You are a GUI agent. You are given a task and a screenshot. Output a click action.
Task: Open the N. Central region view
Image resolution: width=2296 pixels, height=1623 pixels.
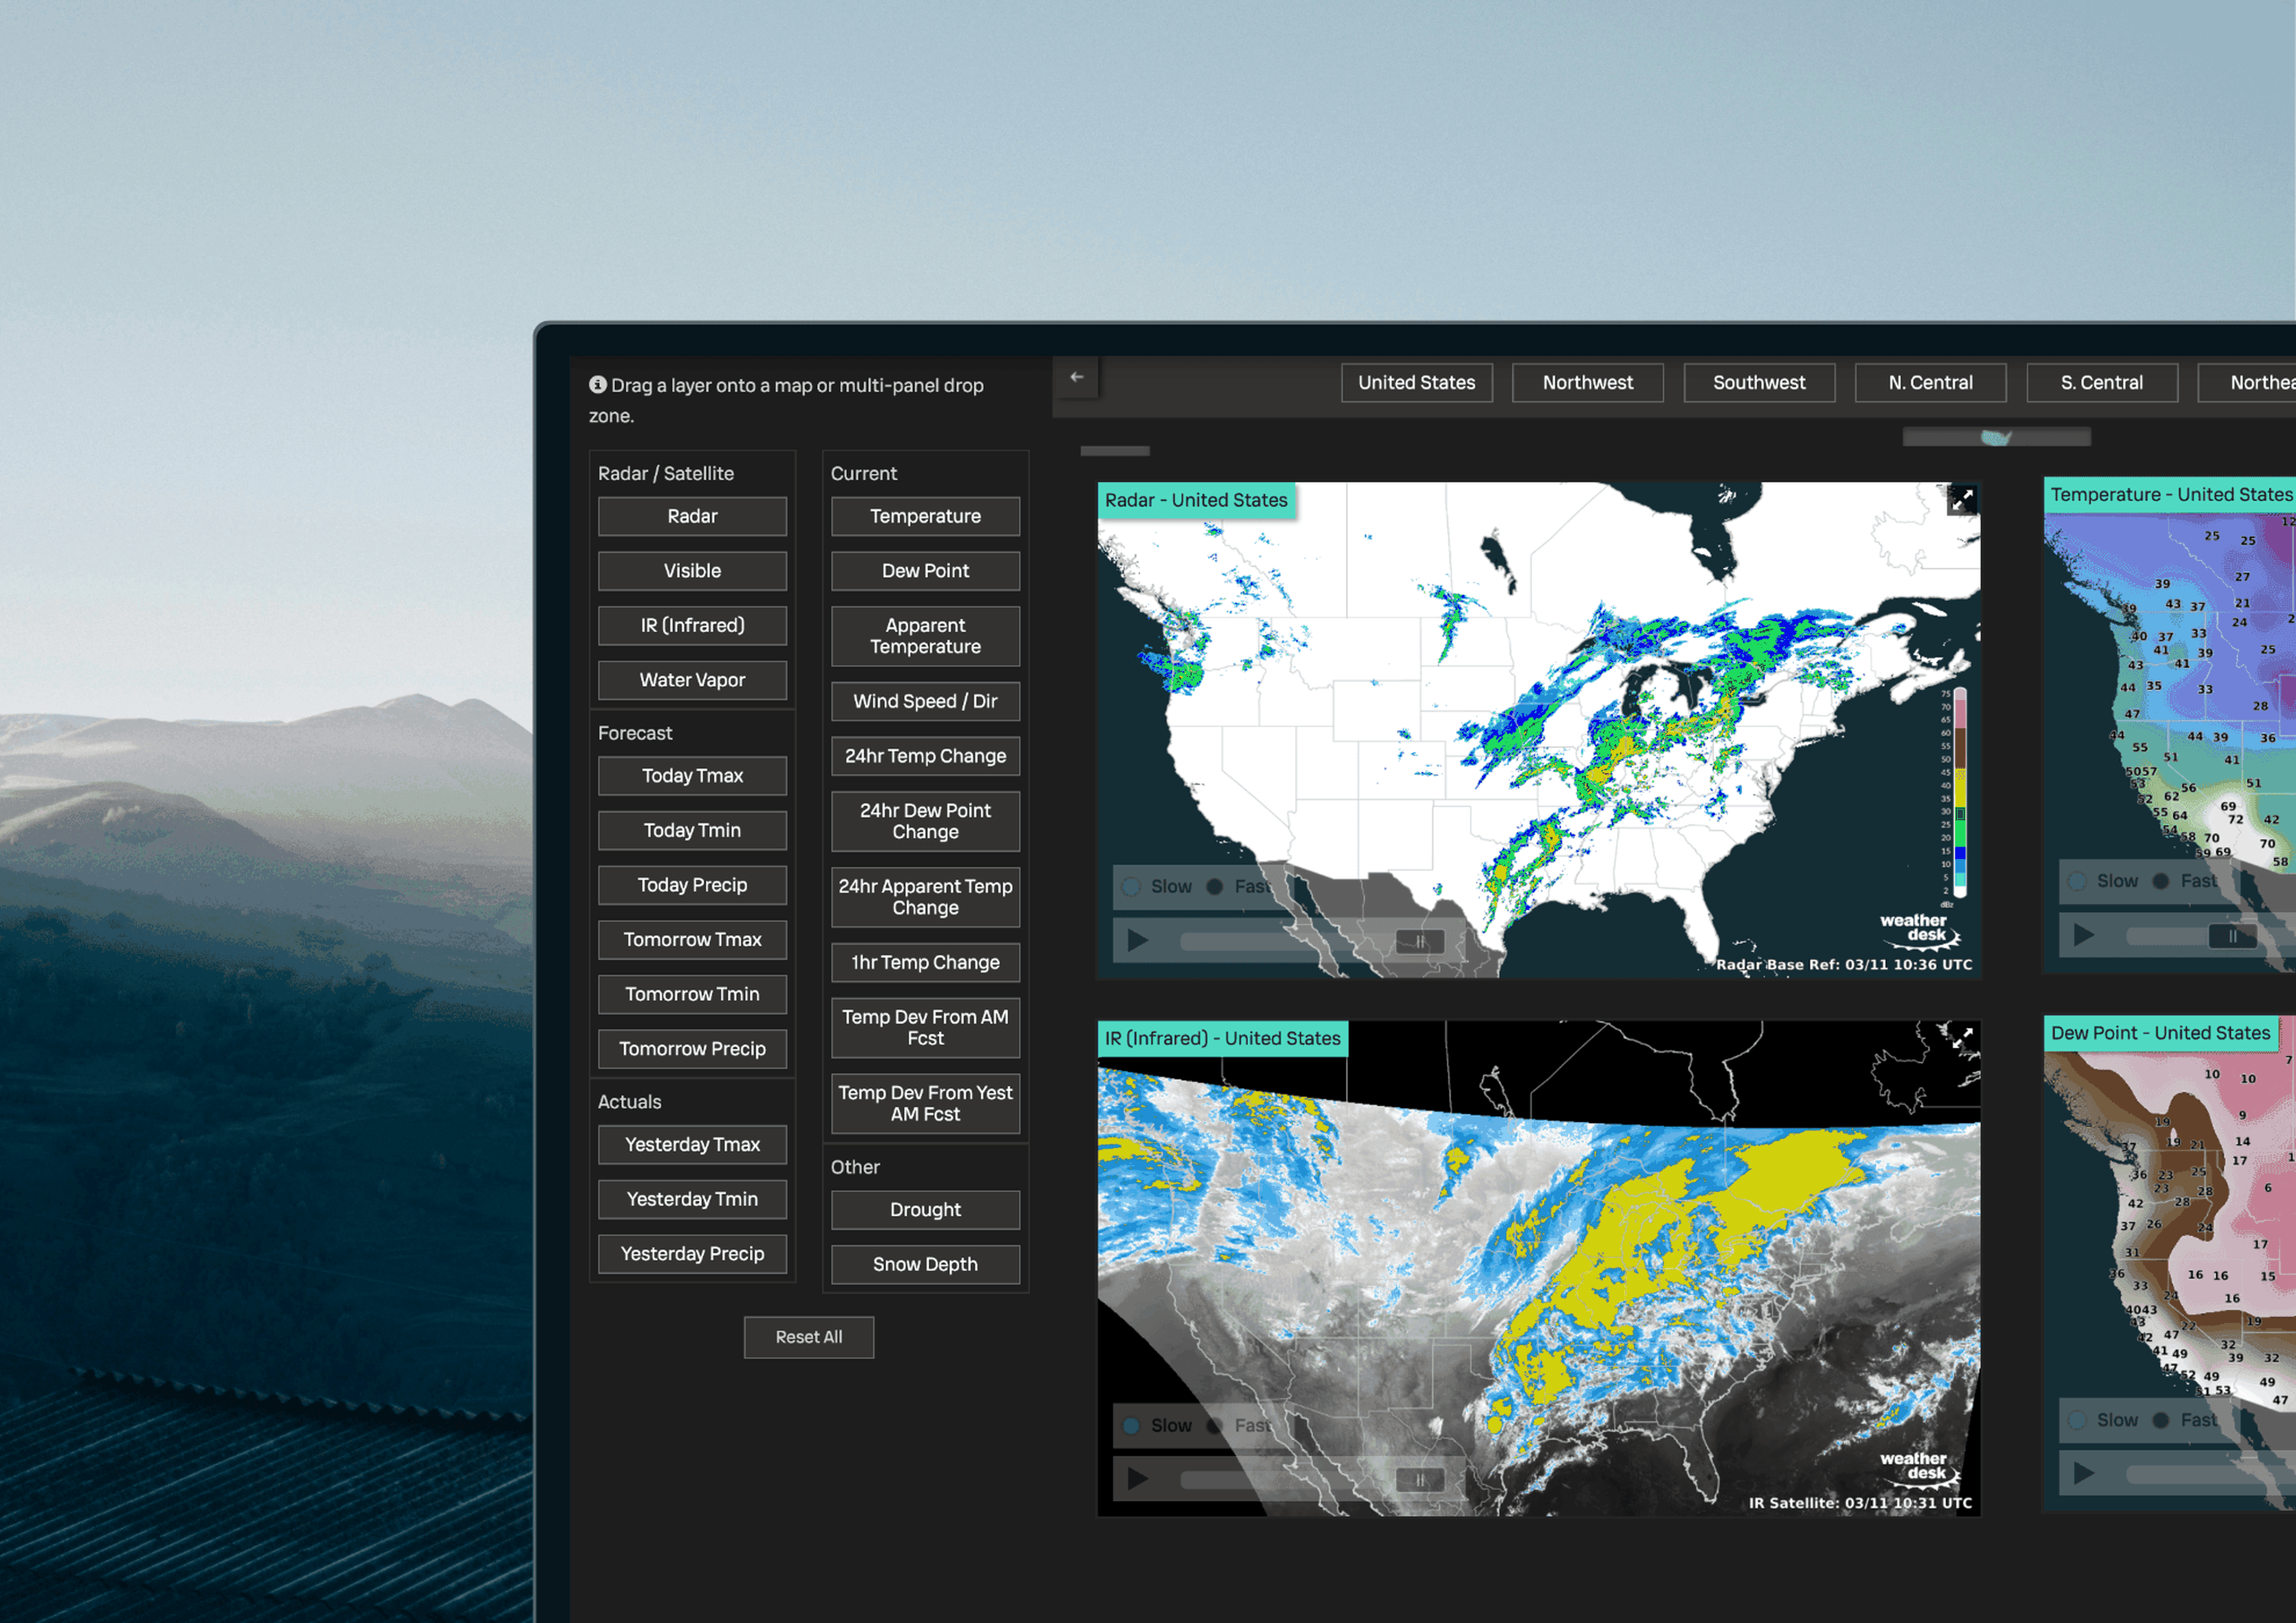tap(1930, 382)
